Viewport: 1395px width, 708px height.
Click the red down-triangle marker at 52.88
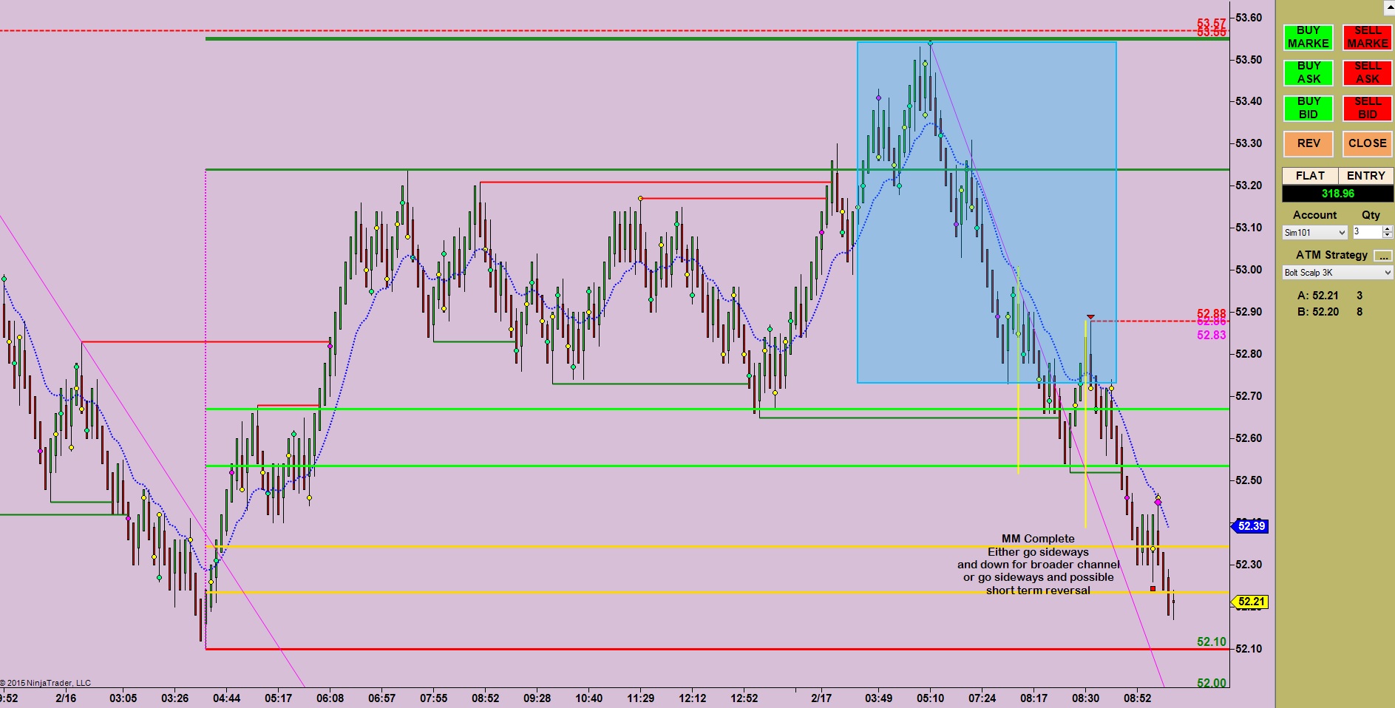(1090, 317)
